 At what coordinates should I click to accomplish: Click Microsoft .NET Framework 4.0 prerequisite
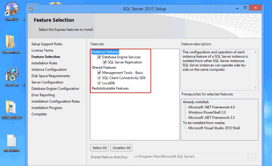coord(211,107)
